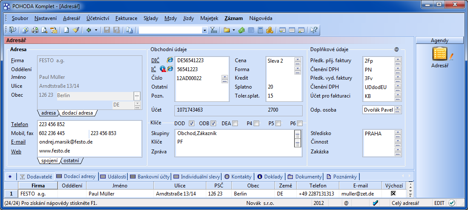468x210 pixels.
Task: Enable the DEA key checkbox
Action: [235, 123]
